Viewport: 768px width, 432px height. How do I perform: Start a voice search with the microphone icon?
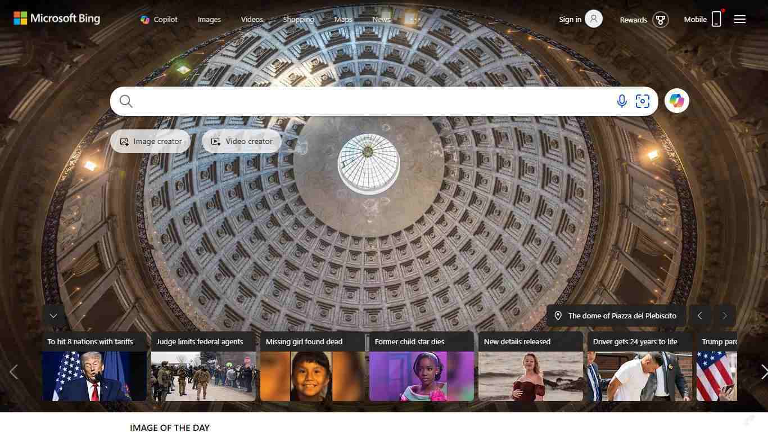pos(622,101)
